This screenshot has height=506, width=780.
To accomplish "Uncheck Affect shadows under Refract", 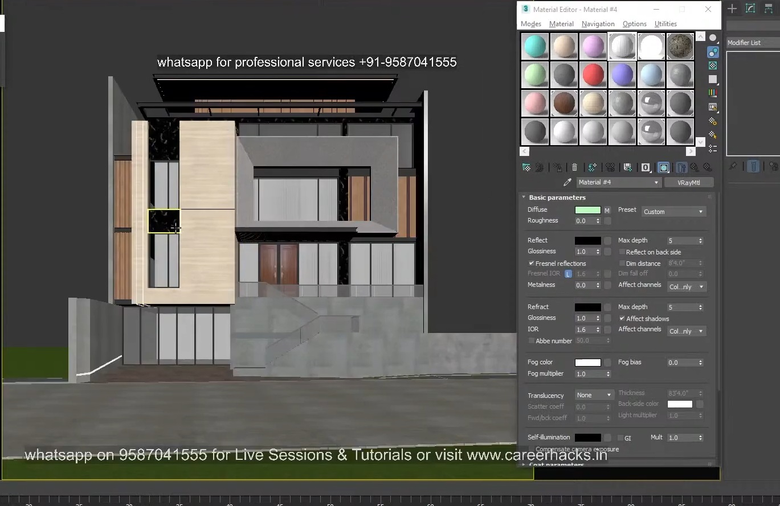I will (x=622, y=319).
